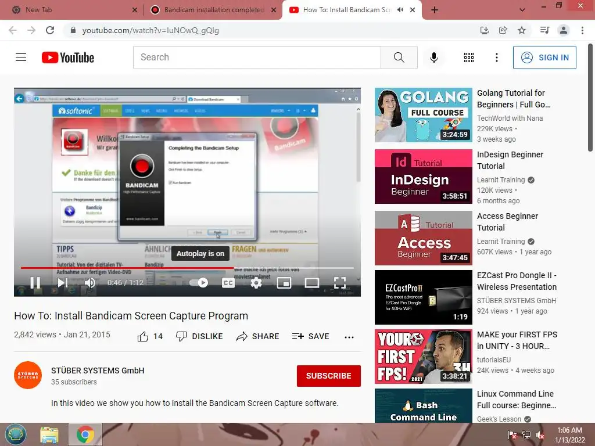Click the Action Center flag icon

[512, 435]
